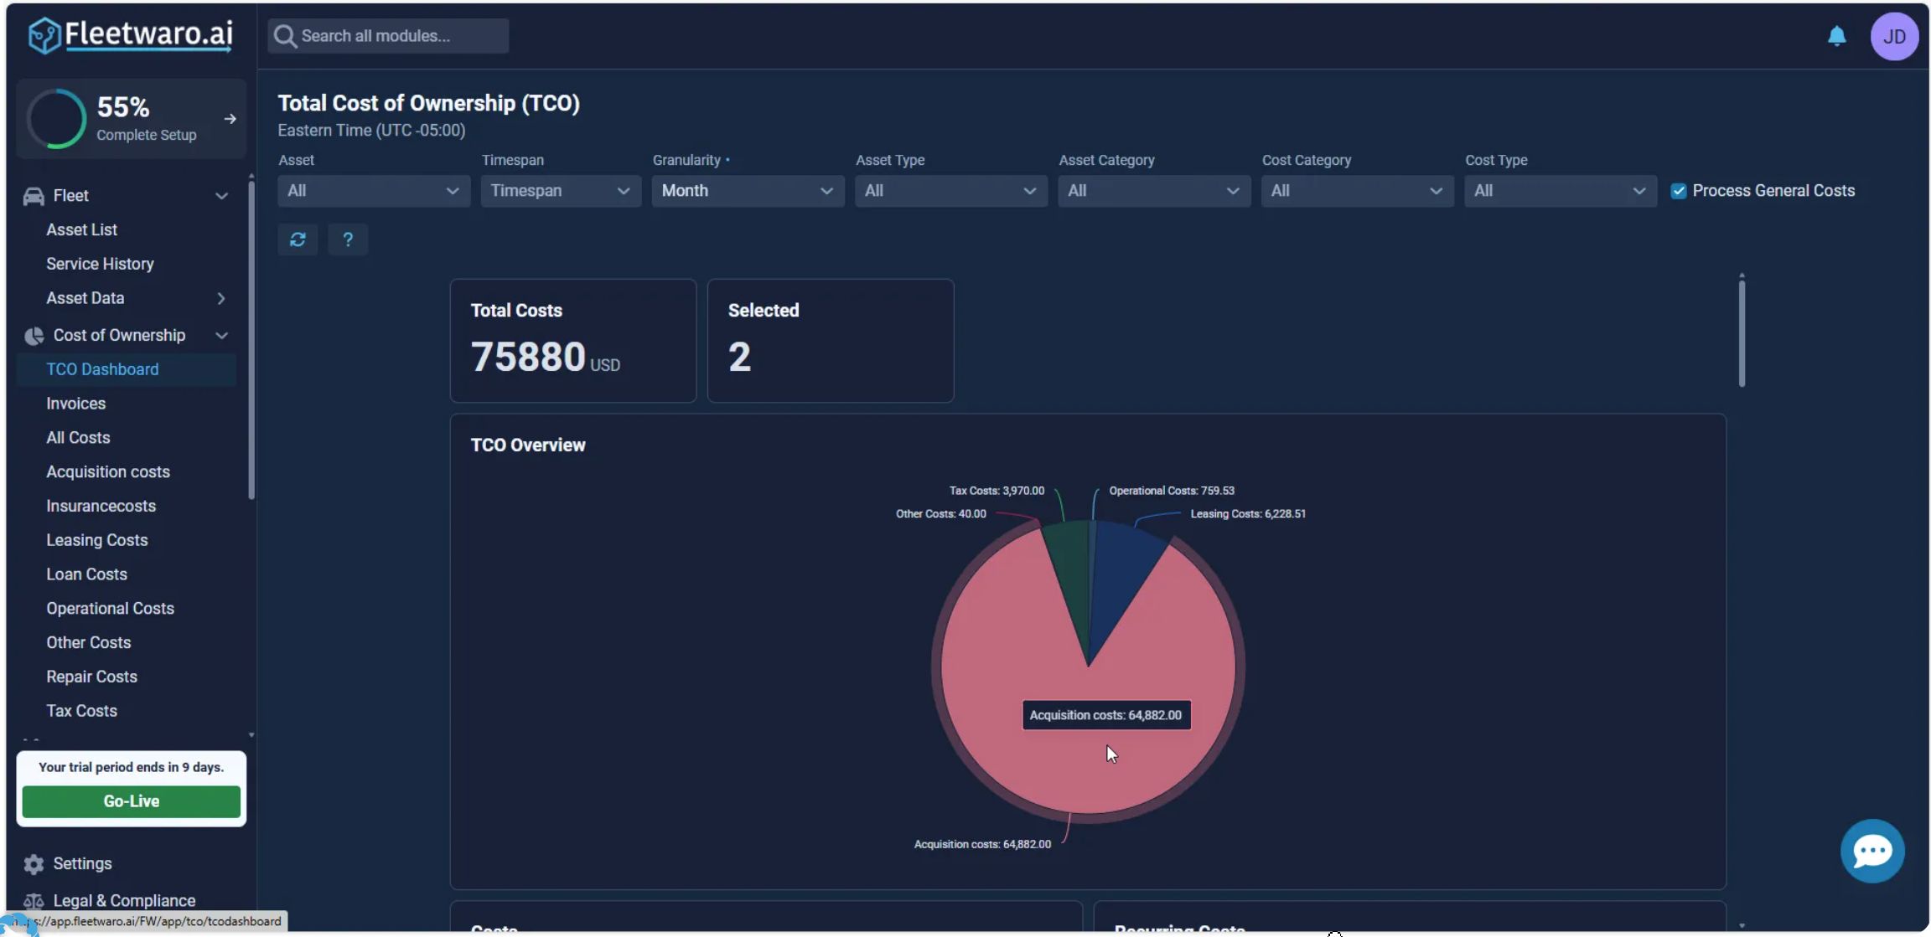This screenshot has width=1931, height=937.
Task: Click the Search all modules field
Action: [x=389, y=36]
